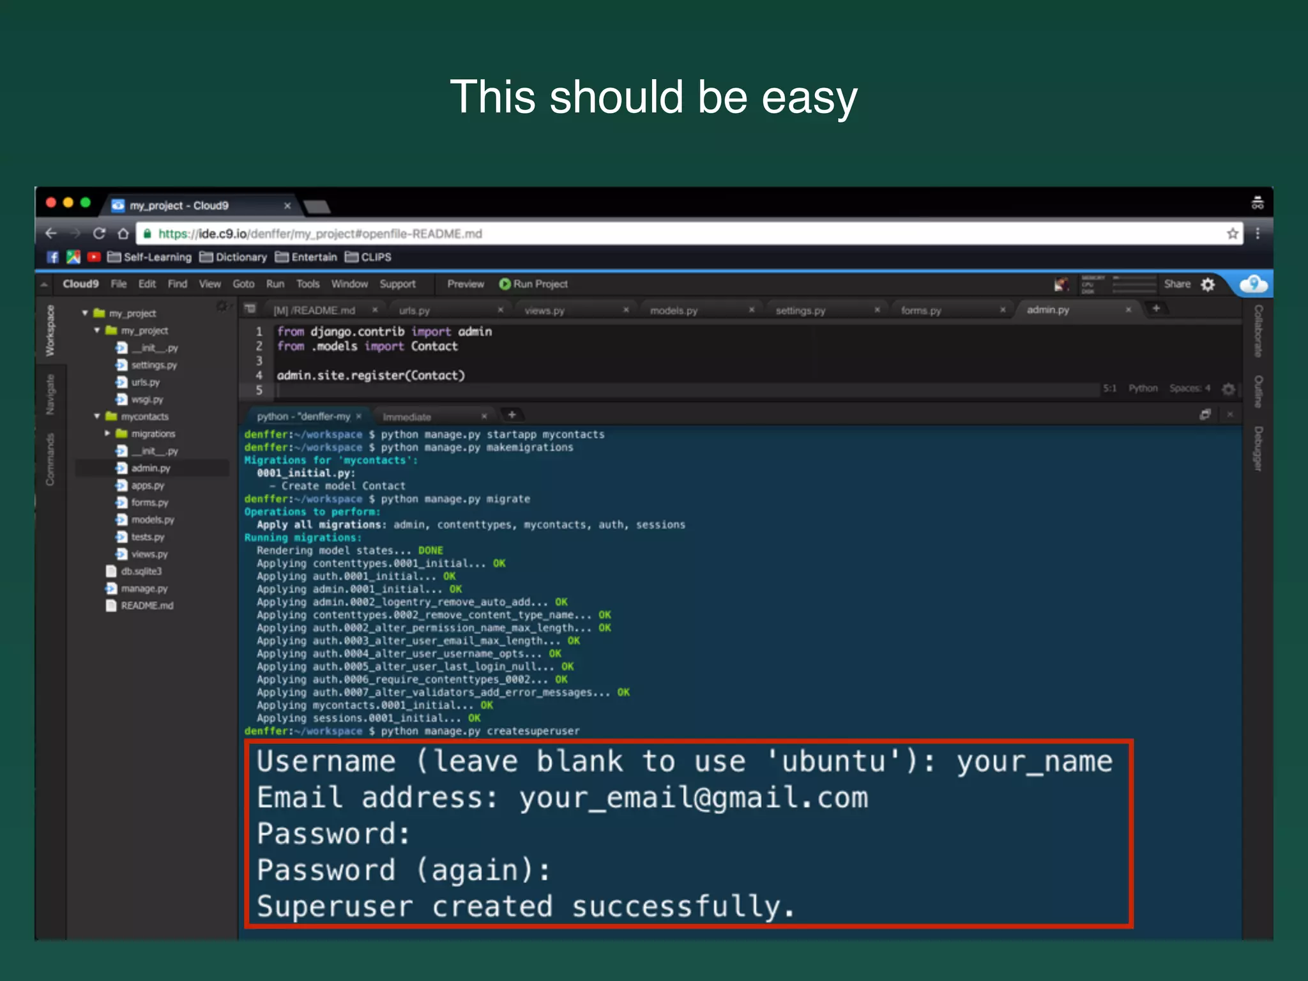Bookmark page with the star icon

click(1233, 234)
